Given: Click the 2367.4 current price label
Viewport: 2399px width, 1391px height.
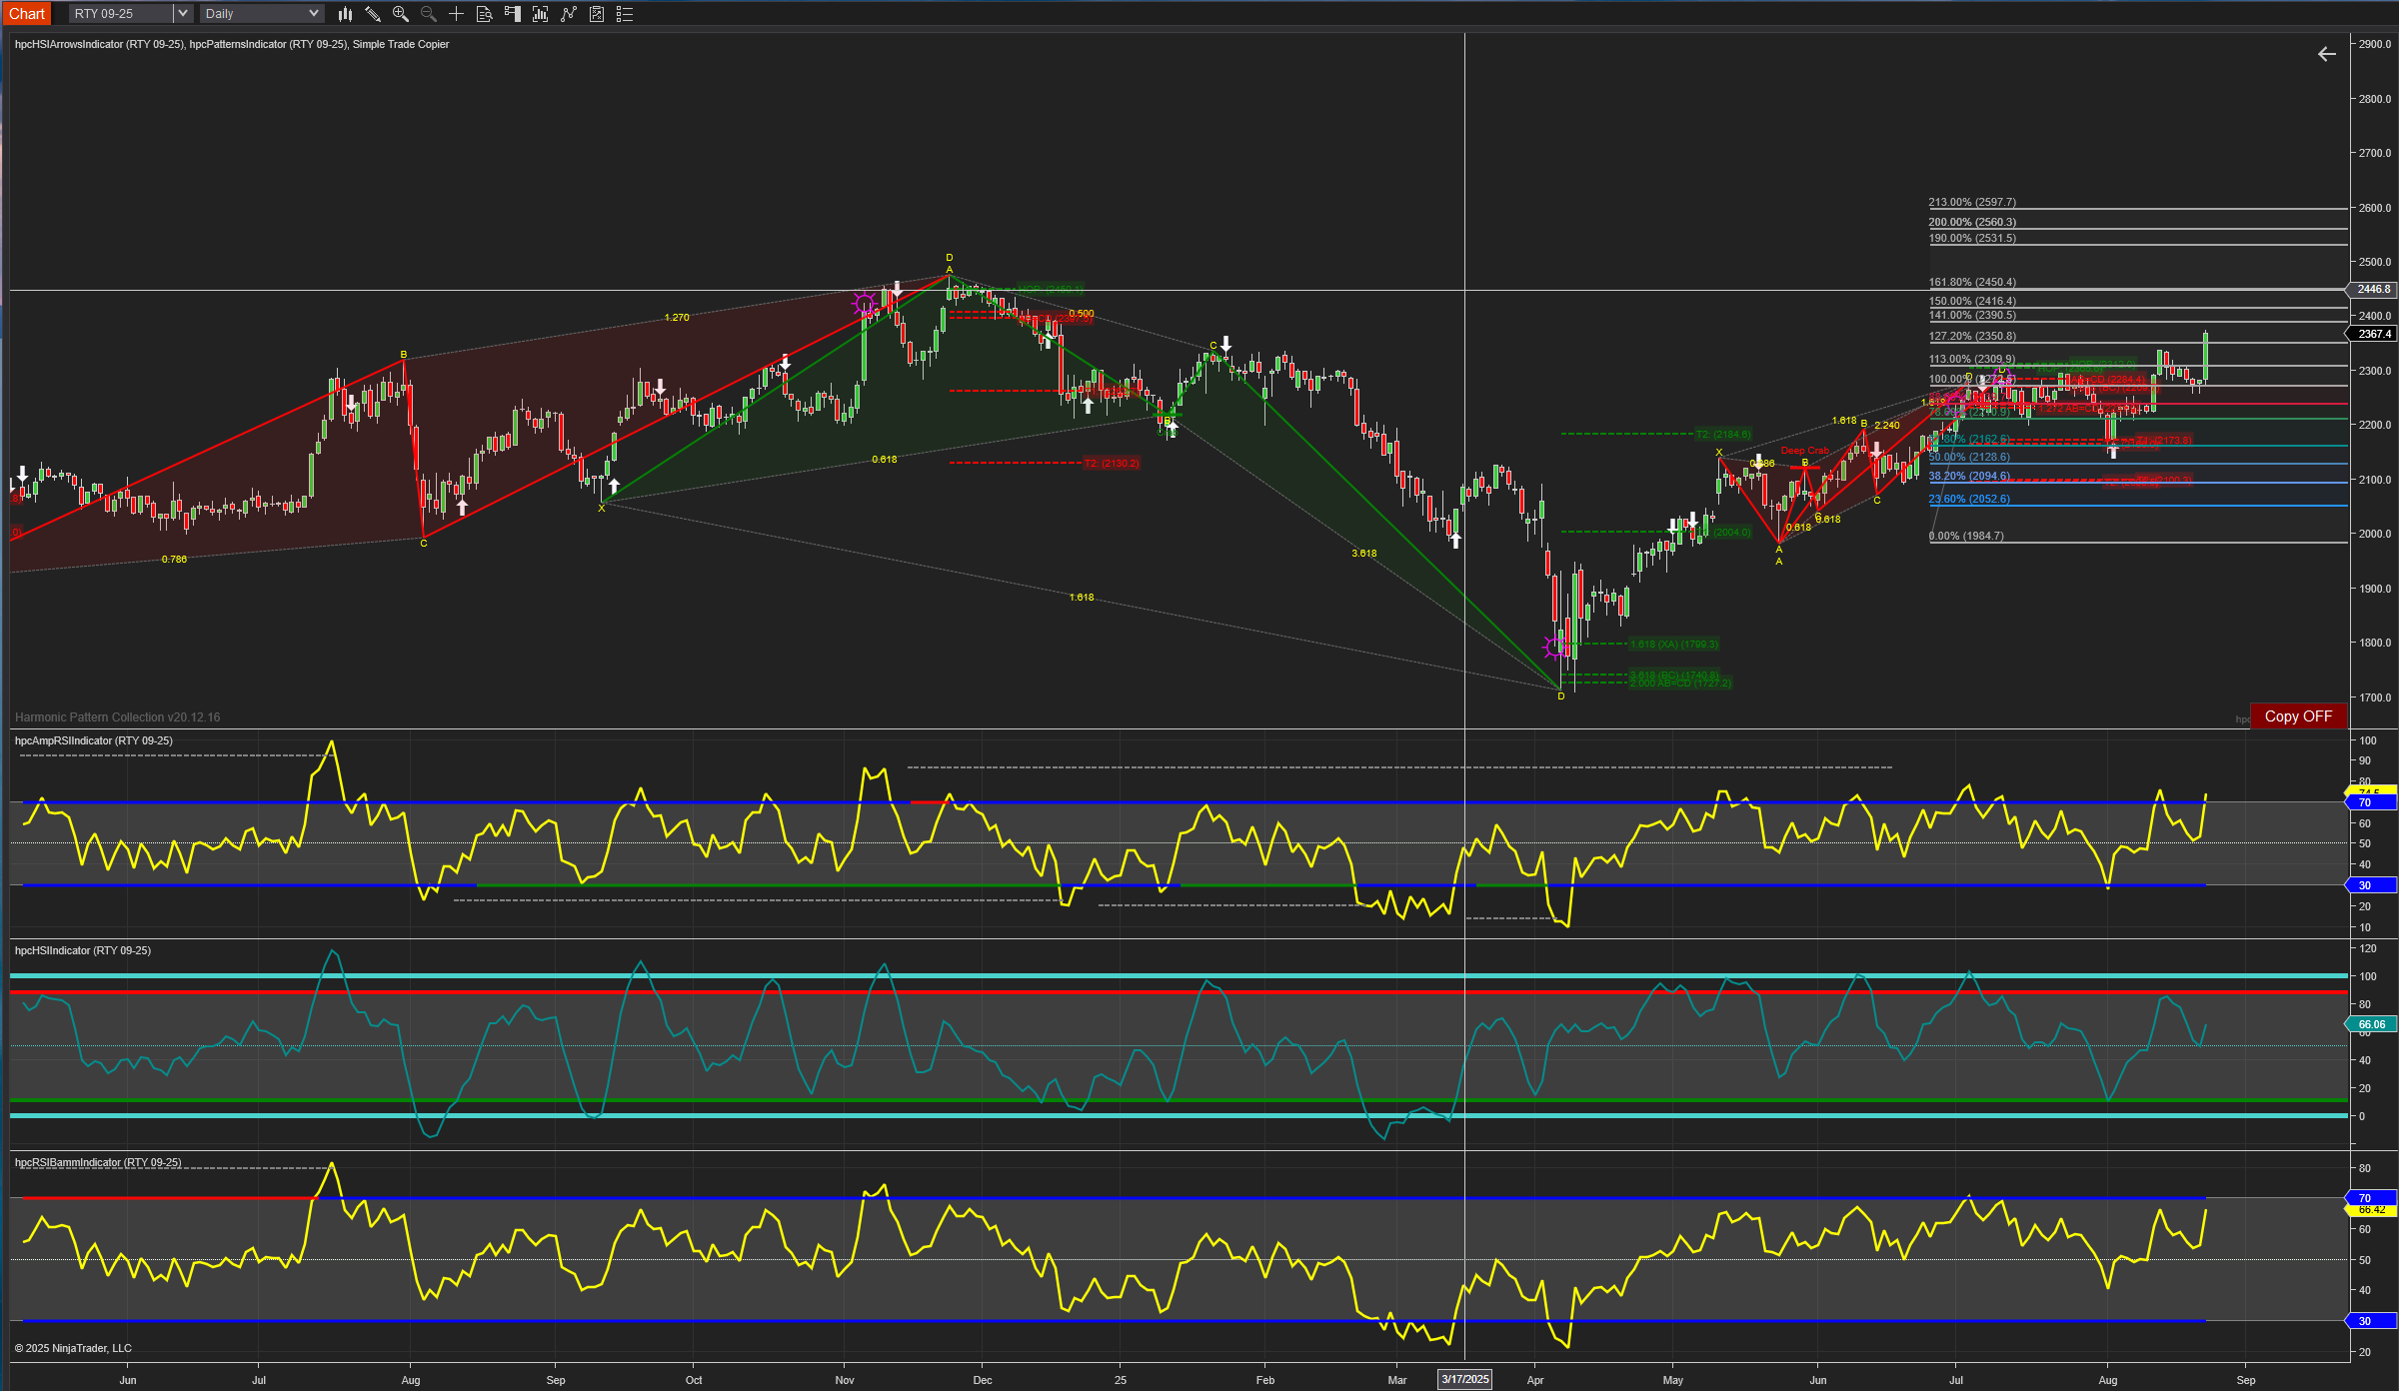Looking at the screenshot, I should [2372, 334].
